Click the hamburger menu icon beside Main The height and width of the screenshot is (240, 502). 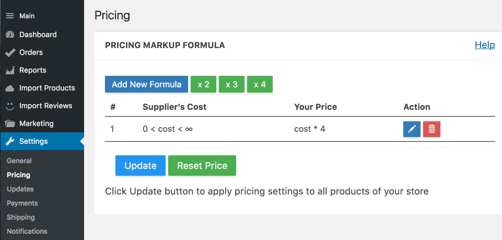tap(10, 16)
